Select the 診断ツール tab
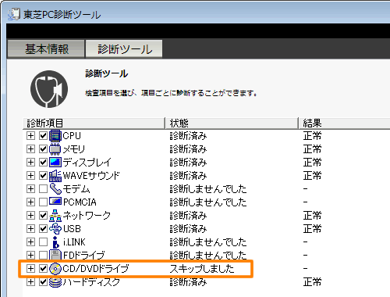 [124, 49]
